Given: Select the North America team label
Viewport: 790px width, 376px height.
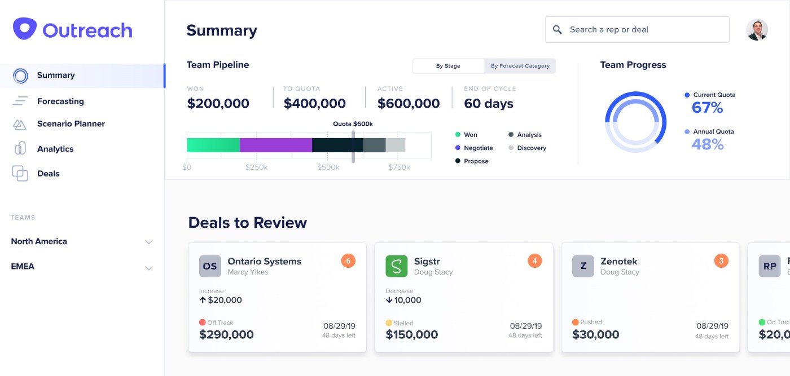Looking at the screenshot, I should [39, 241].
